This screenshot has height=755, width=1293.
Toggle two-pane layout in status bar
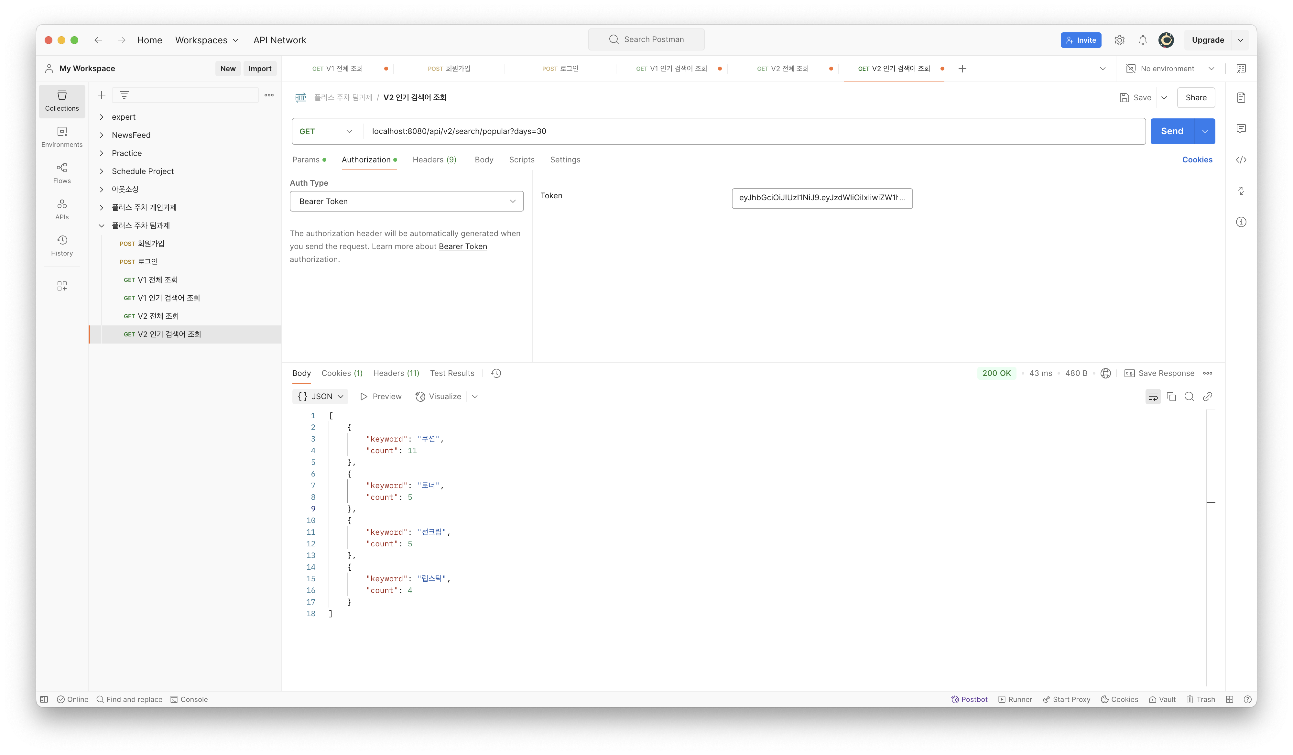[1229, 699]
